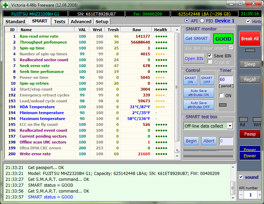This screenshot has width=264, height=204.
Task: Toggle the sound checkbox
Action: coord(241,177)
